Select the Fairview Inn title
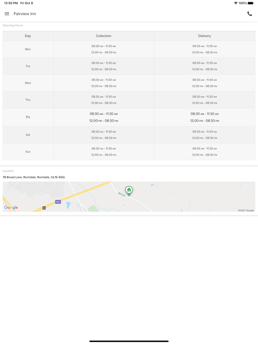 25,14
